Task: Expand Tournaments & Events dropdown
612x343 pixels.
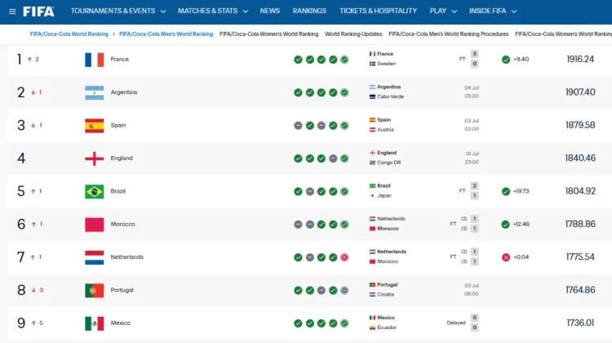Action: click(118, 11)
